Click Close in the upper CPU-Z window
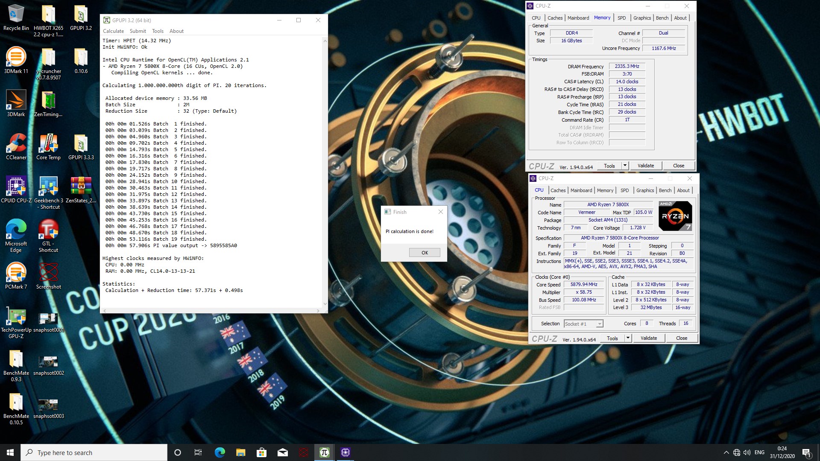820x461 pixels. [x=679, y=166]
